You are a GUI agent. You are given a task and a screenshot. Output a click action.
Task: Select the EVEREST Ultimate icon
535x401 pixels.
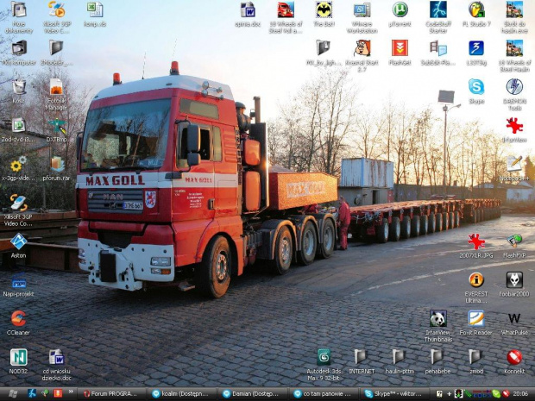click(x=475, y=280)
